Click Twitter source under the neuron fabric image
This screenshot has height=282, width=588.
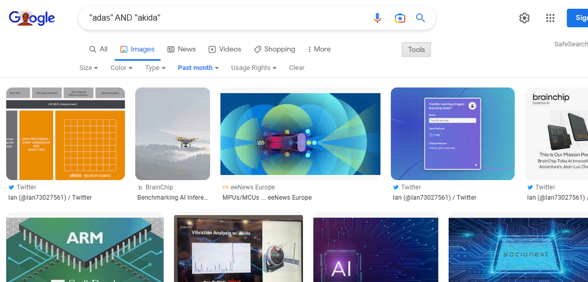[x=26, y=187]
